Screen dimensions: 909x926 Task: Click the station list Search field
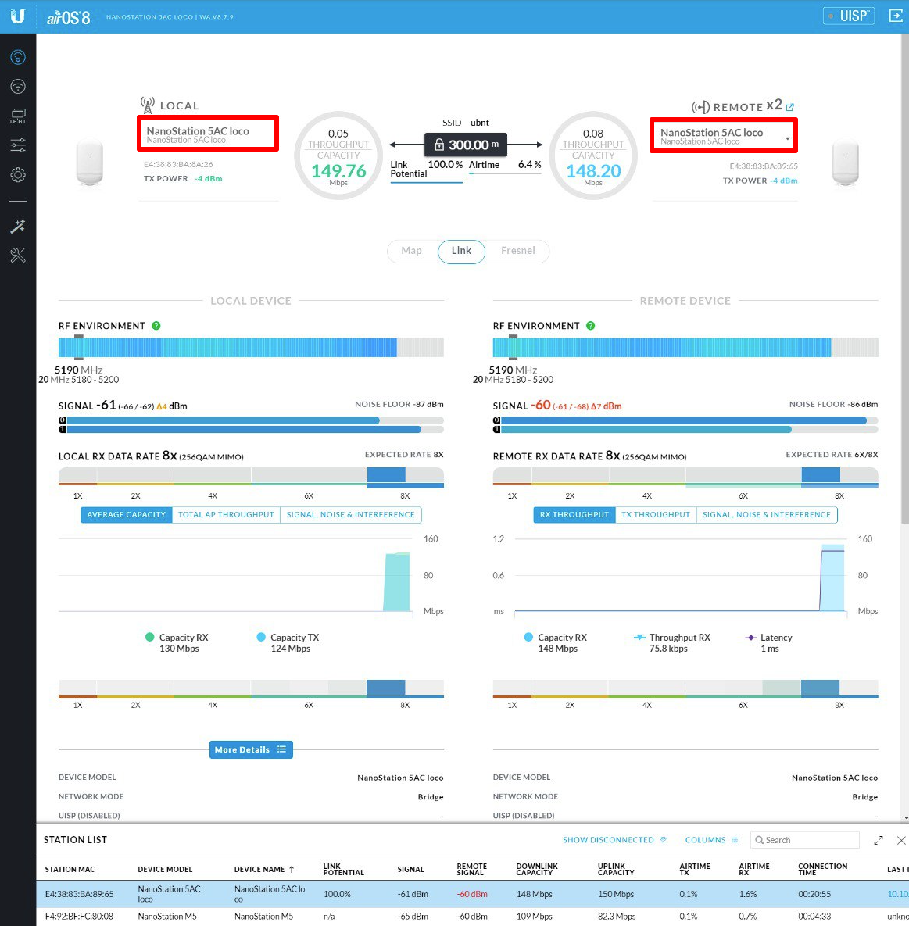[804, 840]
